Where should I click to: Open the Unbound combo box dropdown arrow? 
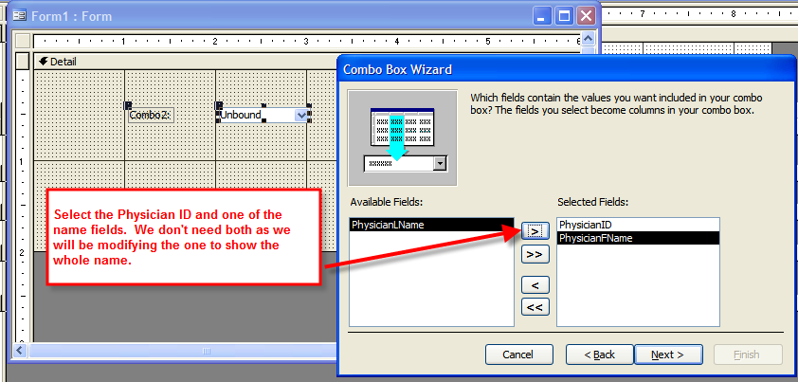[302, 115]
